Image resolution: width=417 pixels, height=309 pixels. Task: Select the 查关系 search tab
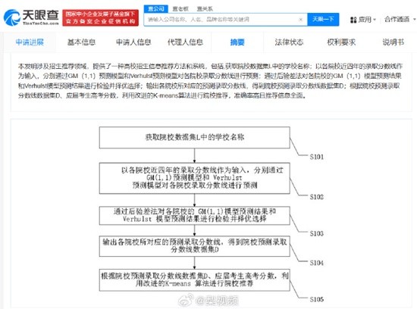205,9
